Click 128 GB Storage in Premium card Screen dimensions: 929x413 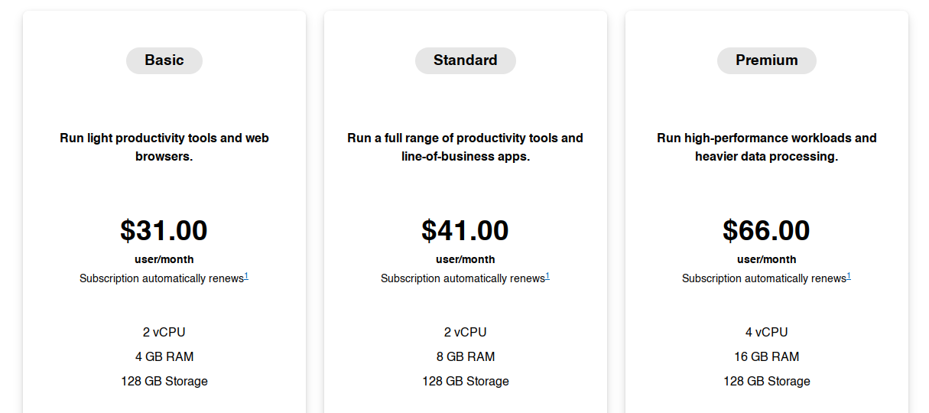click(767, 381)
